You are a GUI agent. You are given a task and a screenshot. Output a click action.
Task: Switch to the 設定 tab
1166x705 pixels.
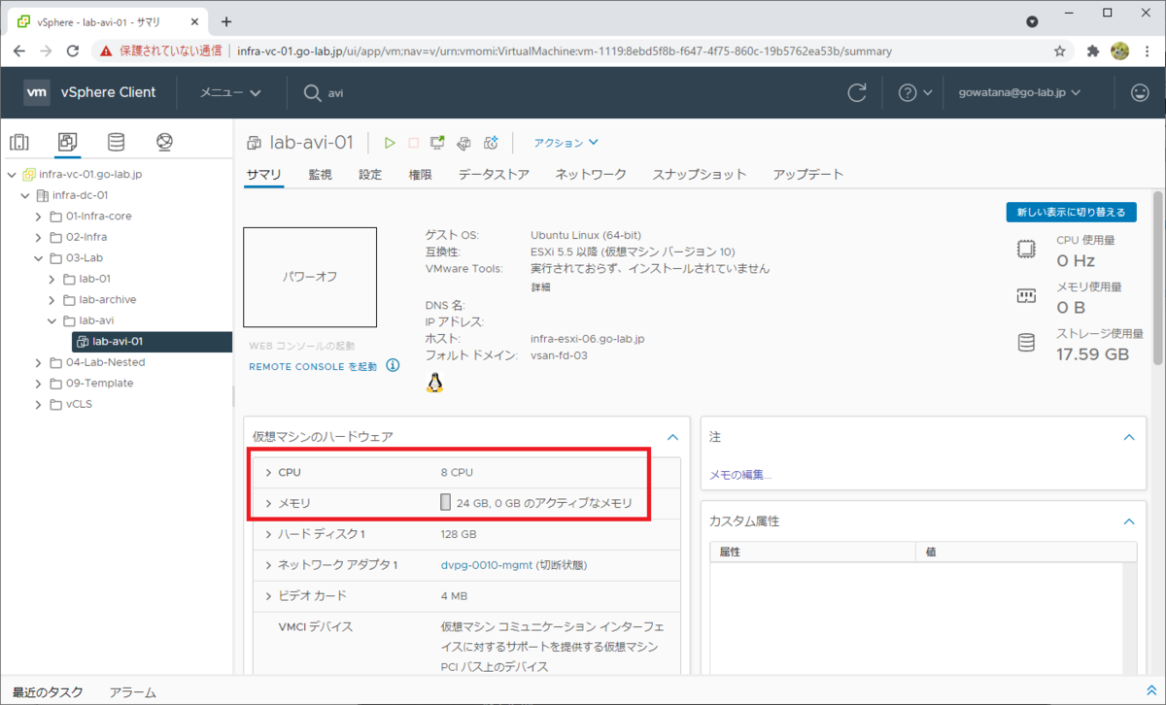click(x=370, y=175)
